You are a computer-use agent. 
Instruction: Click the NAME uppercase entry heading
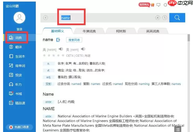coord(49,109)
